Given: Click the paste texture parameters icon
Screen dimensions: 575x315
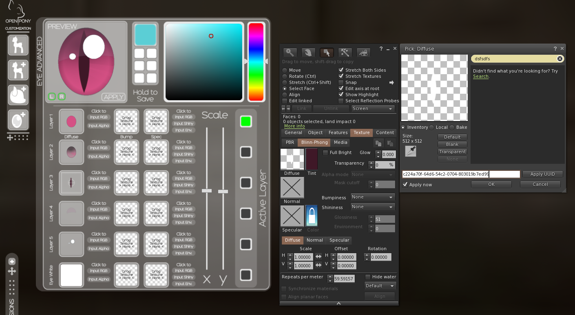Looking at the screenshot, I should 390,143.
